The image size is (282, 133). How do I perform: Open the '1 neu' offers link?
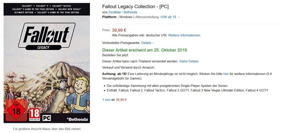[x=107, y=100]
